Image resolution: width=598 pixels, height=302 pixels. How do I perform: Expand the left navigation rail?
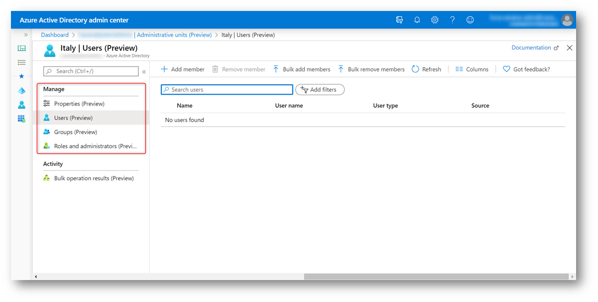point(26,34)
